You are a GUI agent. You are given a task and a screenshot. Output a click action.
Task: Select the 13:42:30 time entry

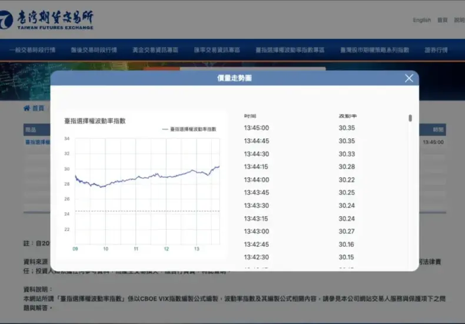[257, 257]
